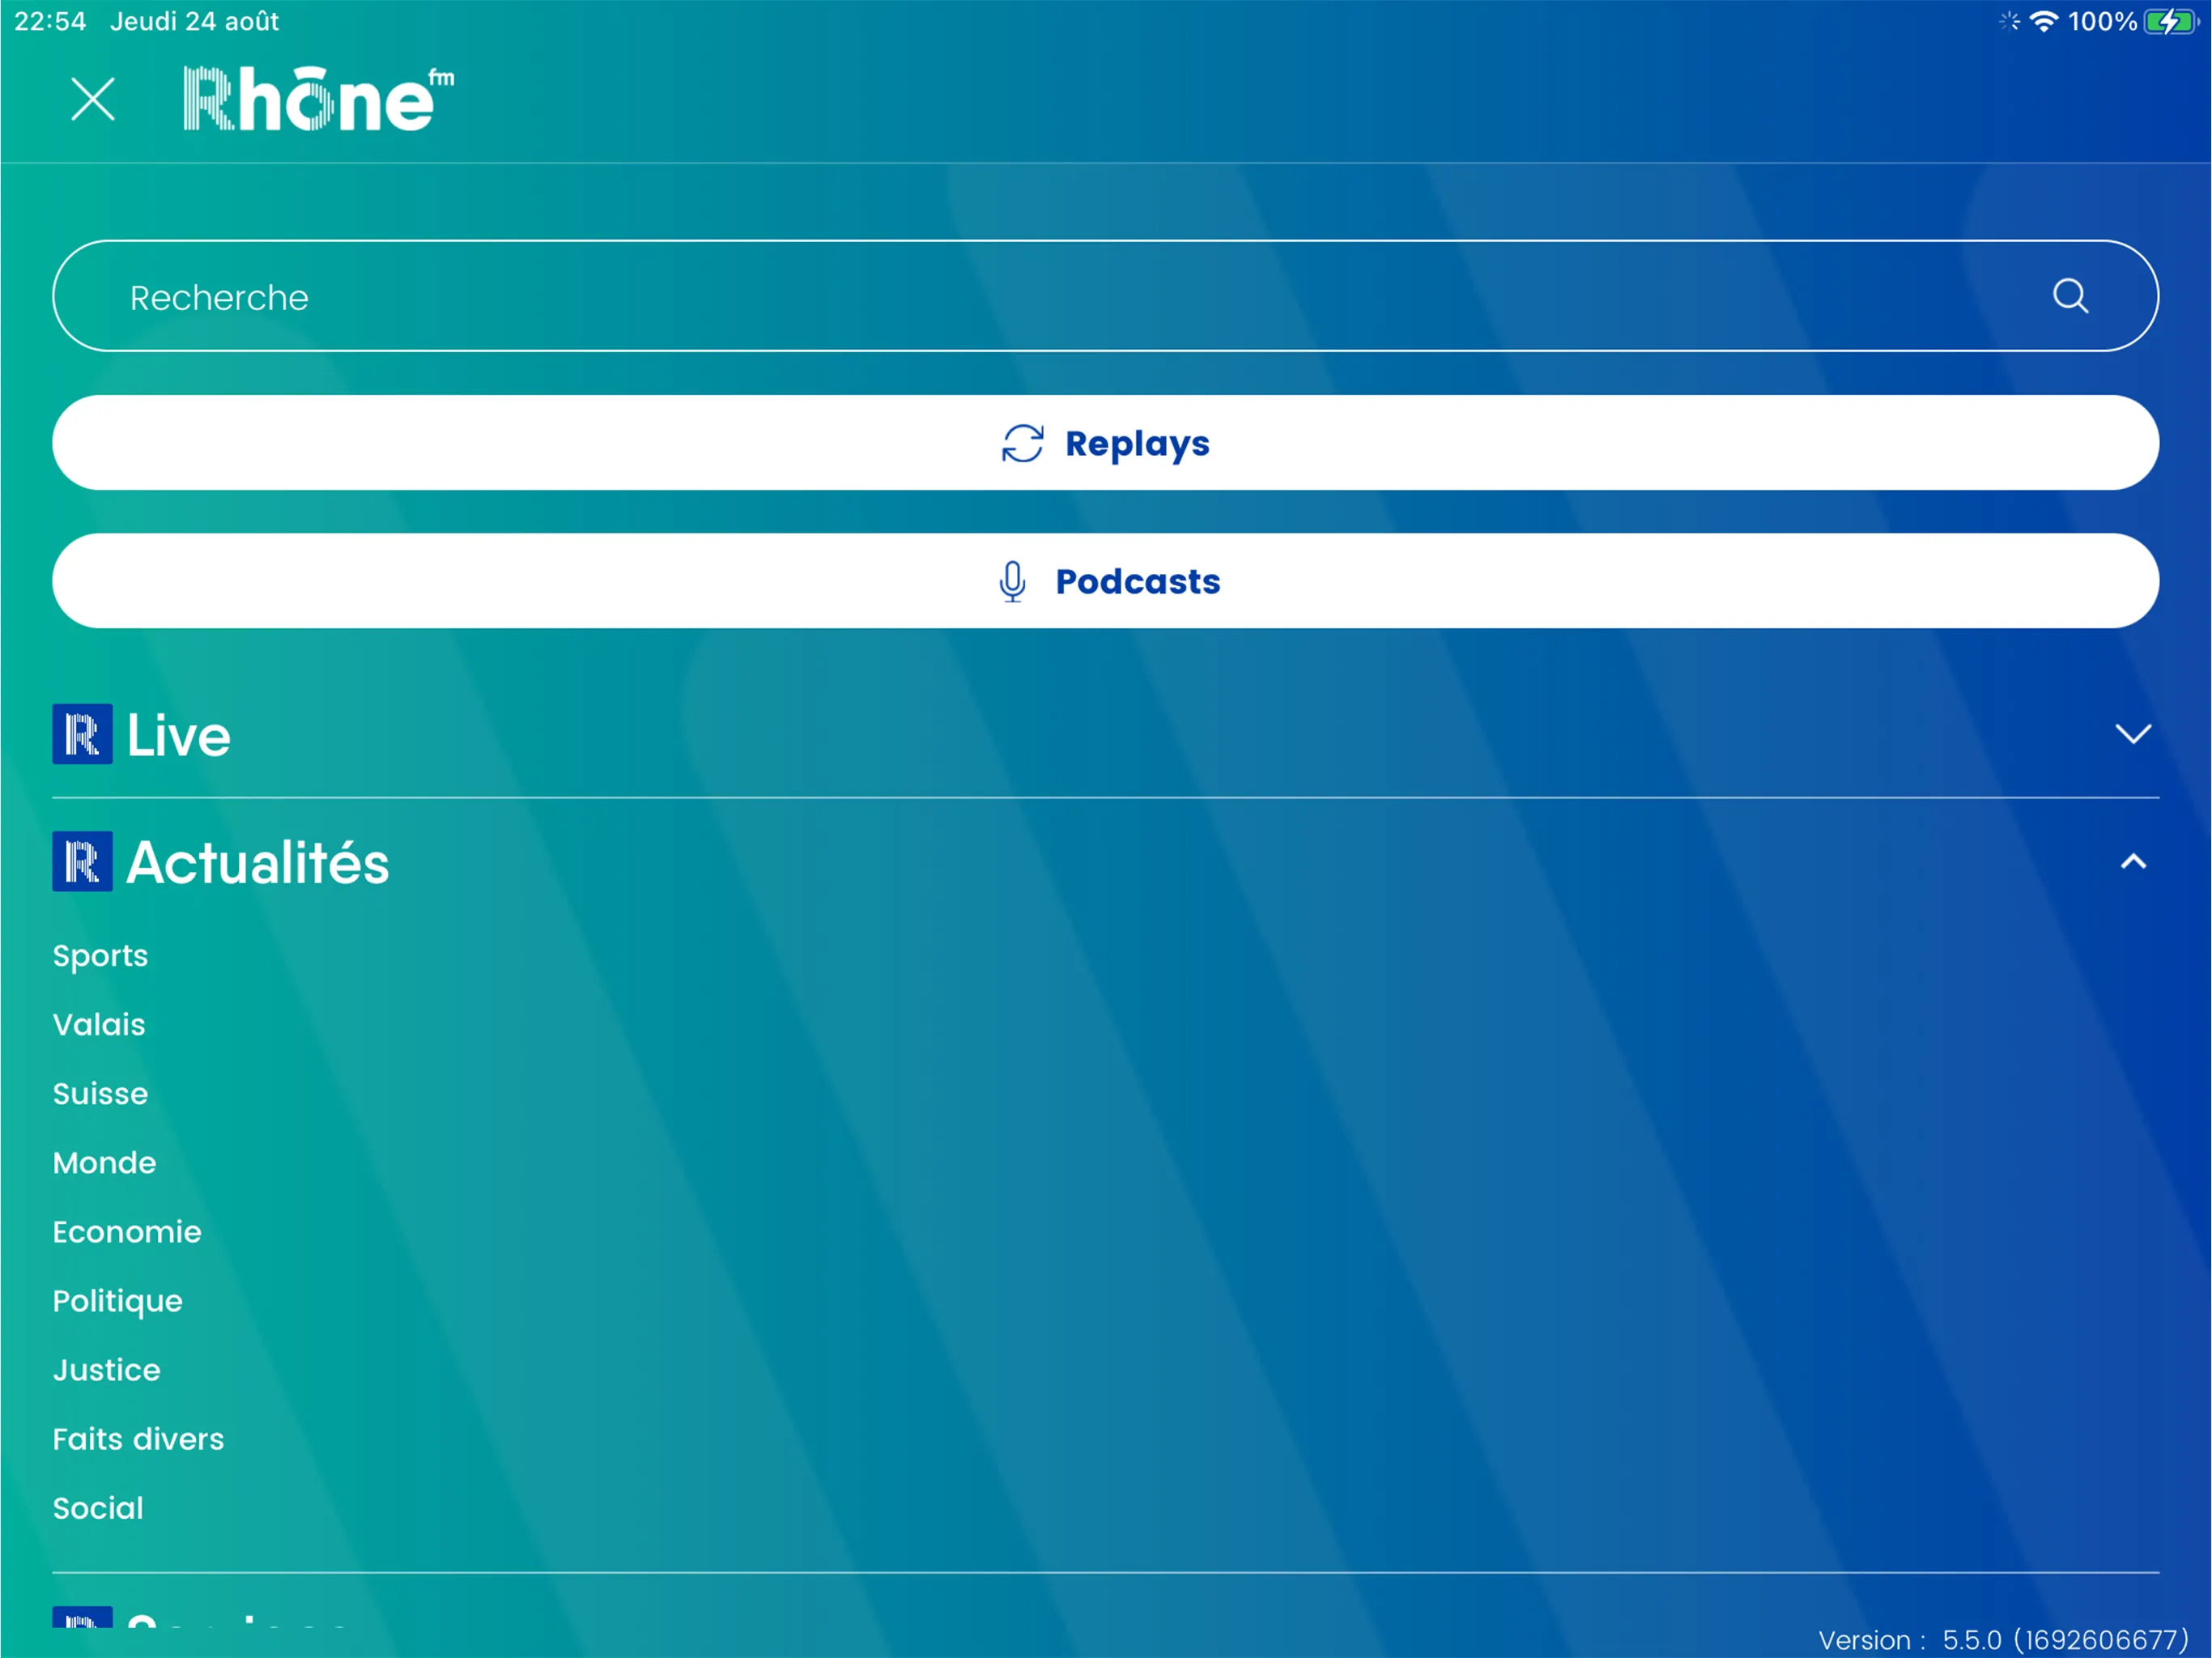Screen dimensions: 2212x1658
Task: Open the Podcasts button
Action: pos(1105,581)
